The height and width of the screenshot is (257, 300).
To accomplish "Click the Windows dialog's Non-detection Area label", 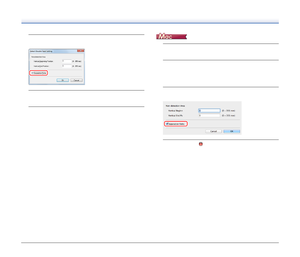I will [39, 57].
